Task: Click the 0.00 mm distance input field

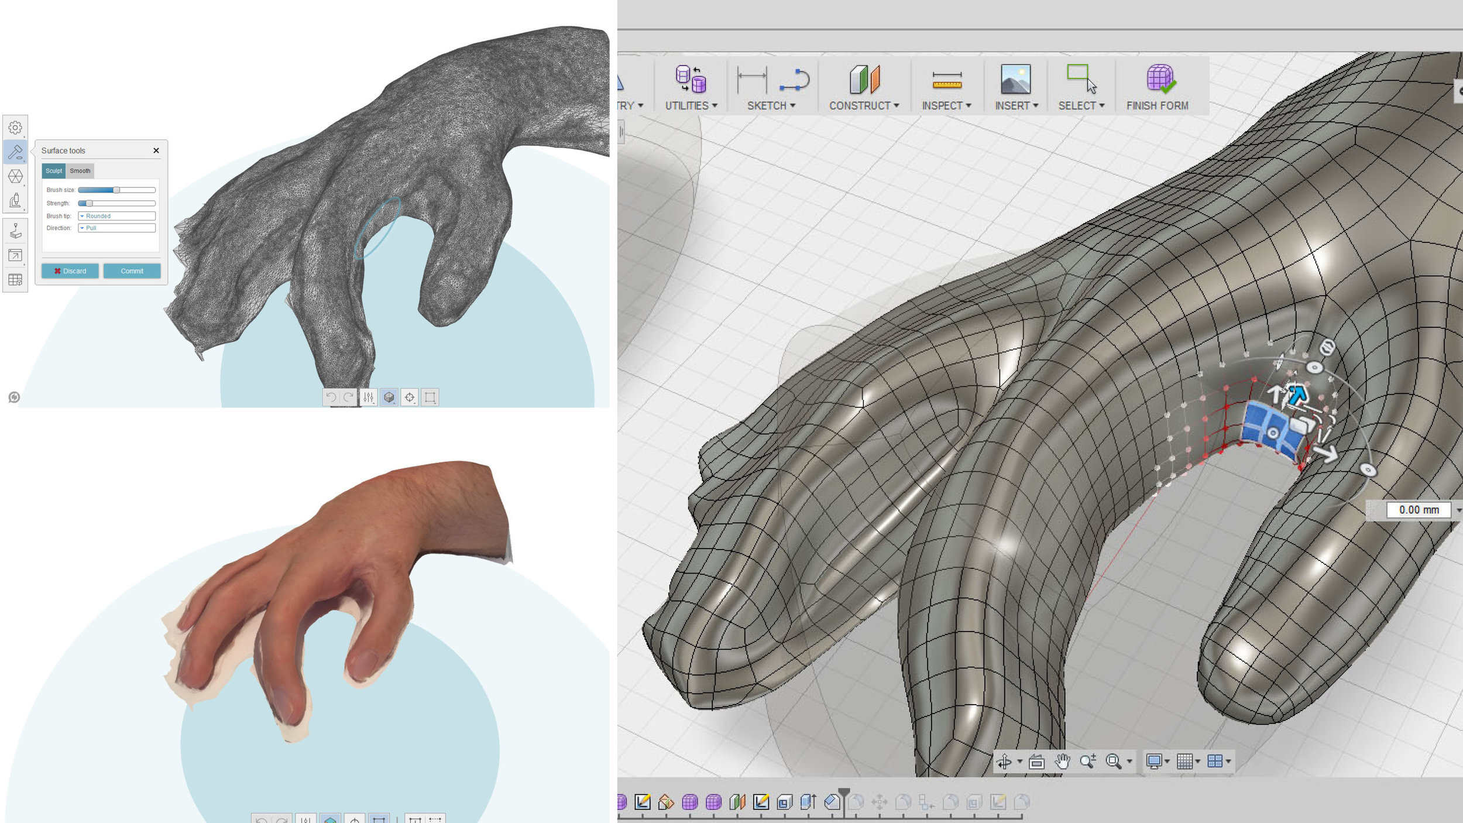Action: click(x=1418, y=510)
